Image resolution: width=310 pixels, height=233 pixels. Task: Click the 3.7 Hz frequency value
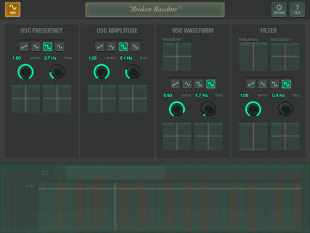50,58
